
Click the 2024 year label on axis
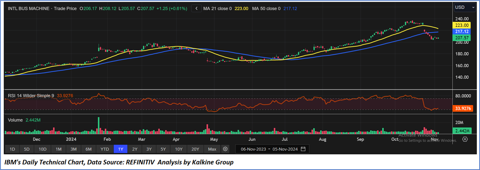[71, 139]
